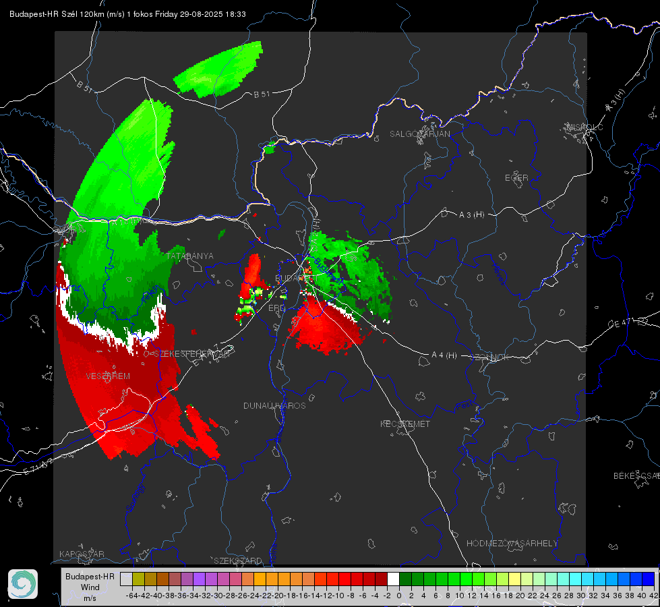Select the white swatch in the wind legend

[393, 579]
